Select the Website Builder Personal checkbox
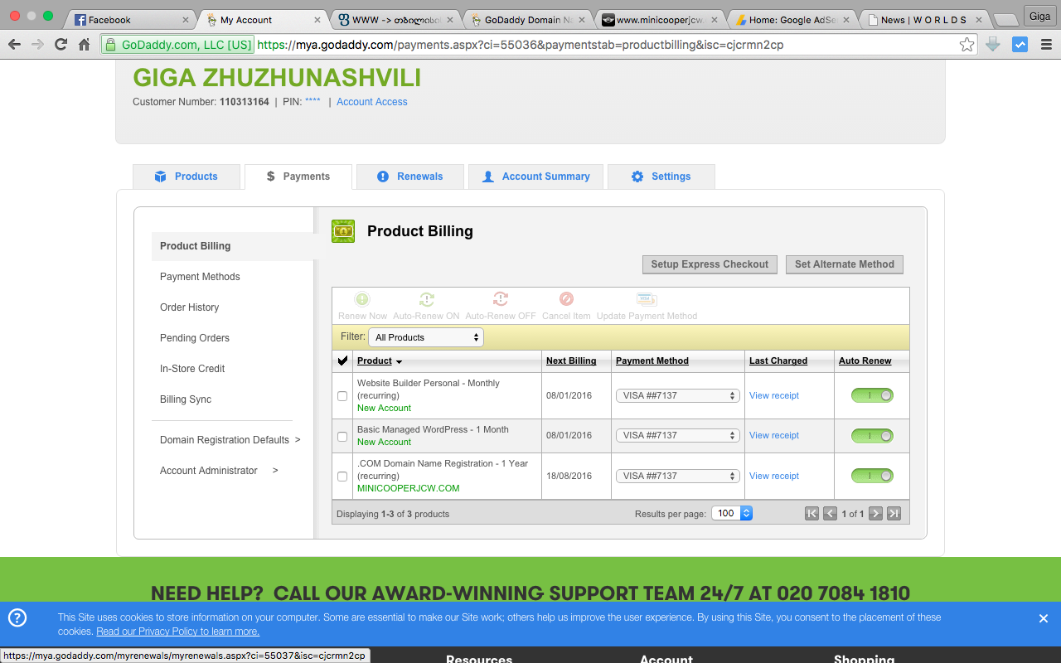Viewport: 1061px width, 663px height. tap(342, 396)
